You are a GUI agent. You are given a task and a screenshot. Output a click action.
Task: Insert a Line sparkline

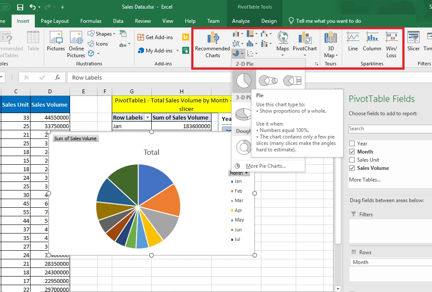point(353,41)
